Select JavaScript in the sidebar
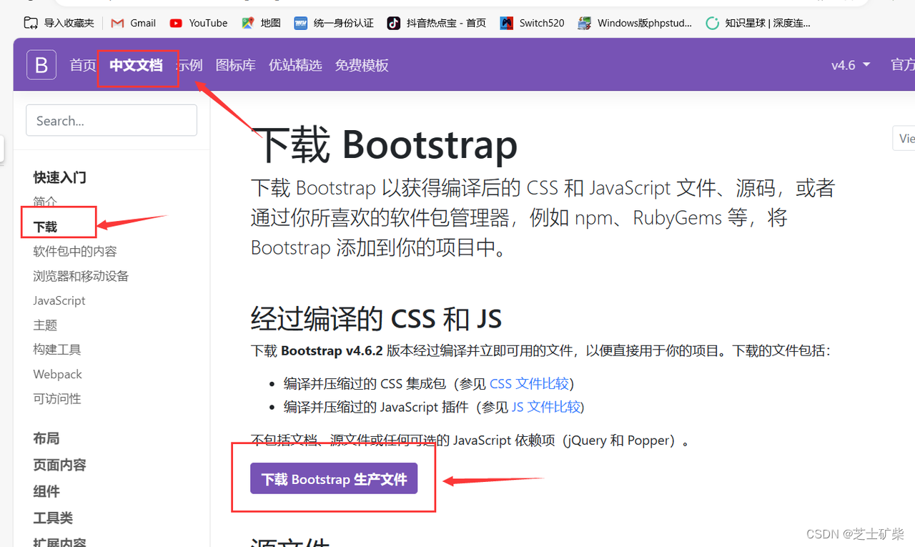This screenshot has width=915, height=547. [x=59, y=300]
